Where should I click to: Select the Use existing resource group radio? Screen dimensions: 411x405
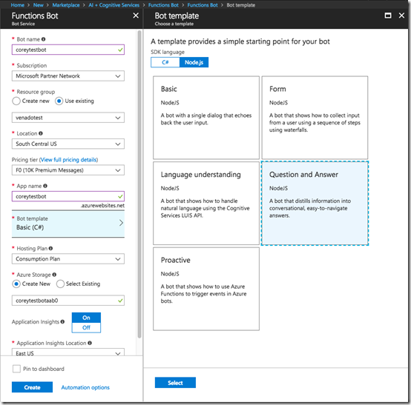(x=59, y=101)
